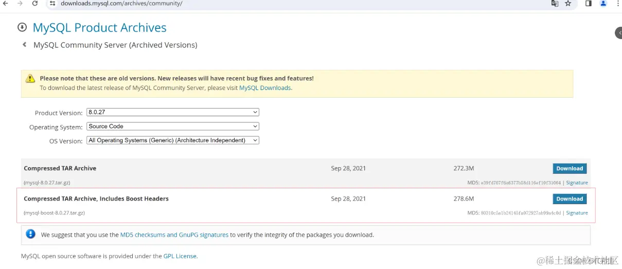Reload the page
Viewport: 622px width, 269px height.
coord(35,4)
